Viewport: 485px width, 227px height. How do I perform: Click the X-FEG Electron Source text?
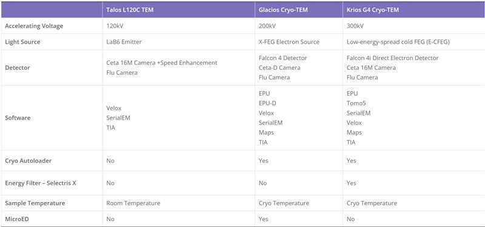tap(289, 42)
